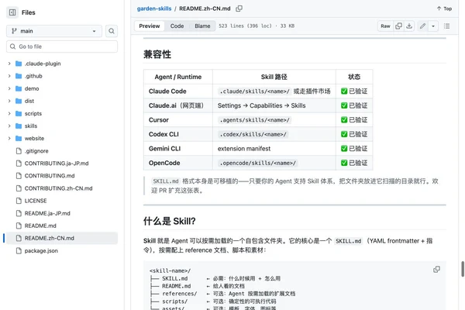Switch to the Code tab
Image resolution: width=465 pixels, height=310 pixels.
[x=177, y=26]
